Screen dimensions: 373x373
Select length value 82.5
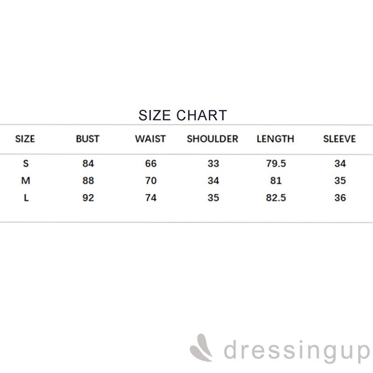tap(276, 198)
